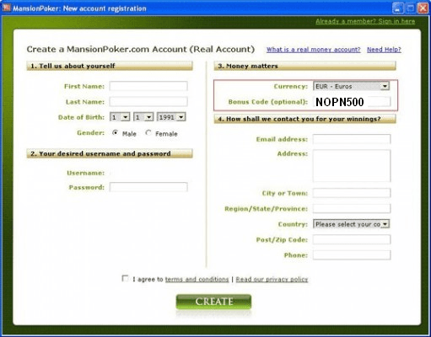Open the What is a real money account link
The height and width of the screenshot is (337, 431).
[314, 50]
